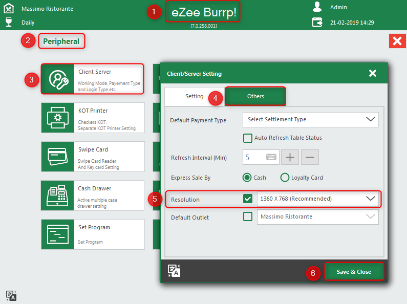This screenshot has height=304, width=407.
Task: Click the language translate icon in the dialog footer
Action: (174, 271)
